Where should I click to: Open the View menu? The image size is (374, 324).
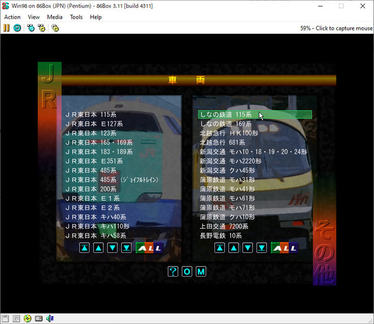(x=34, y=17)
